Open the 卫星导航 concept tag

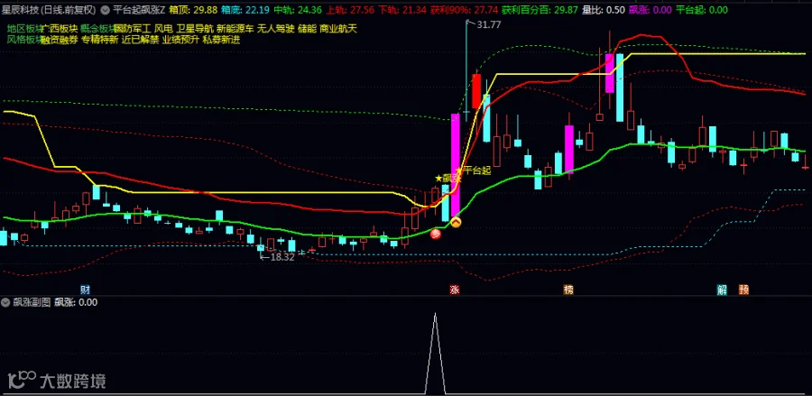194,29
